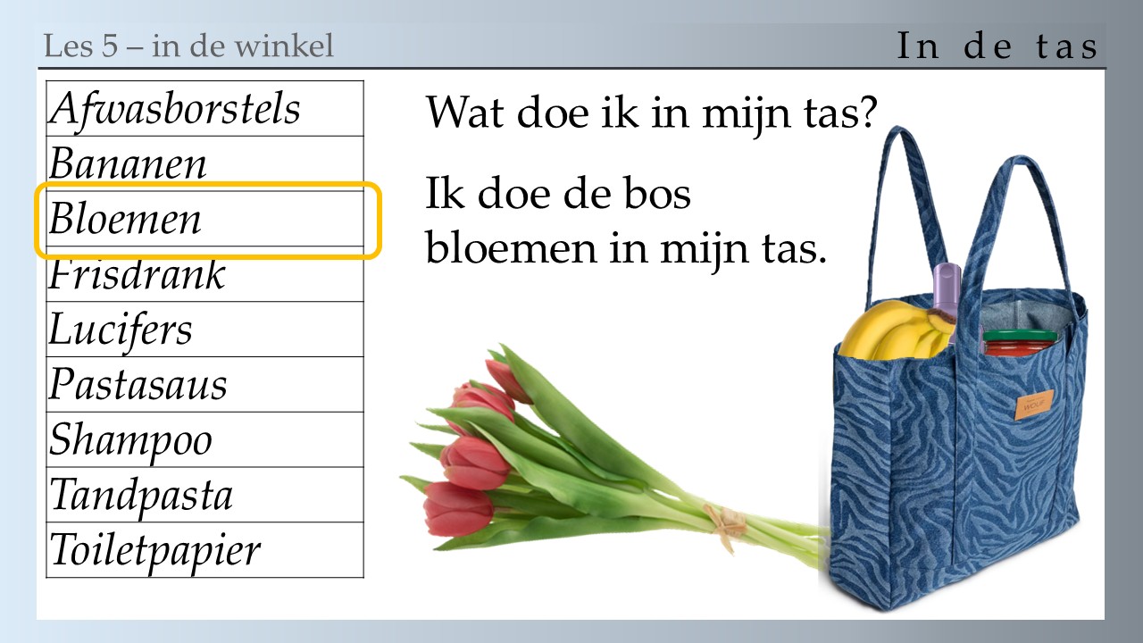Select the Afwasborstels word in the list
This screenshot has width=1143, height=643.
click(x=205, y=108)
